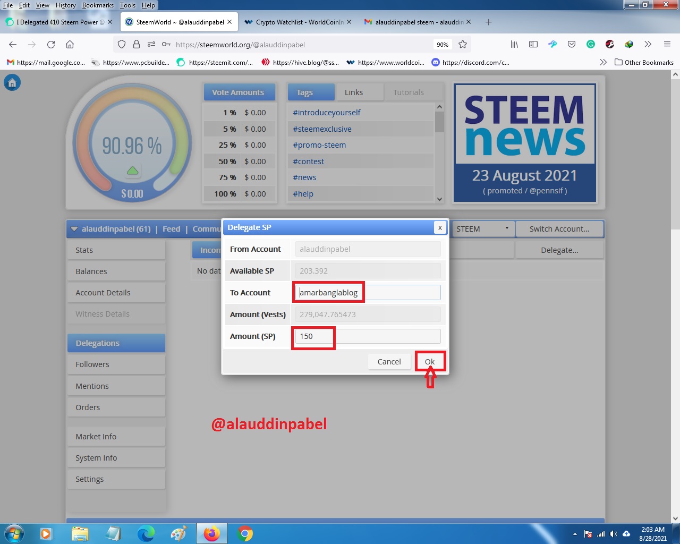Open the STEEM currency dropdown
The height and width of the screenshot is (544, 680).
482,229
